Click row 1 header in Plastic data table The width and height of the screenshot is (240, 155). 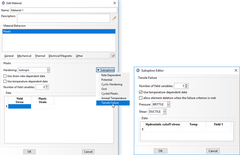(x=6, y=106)
